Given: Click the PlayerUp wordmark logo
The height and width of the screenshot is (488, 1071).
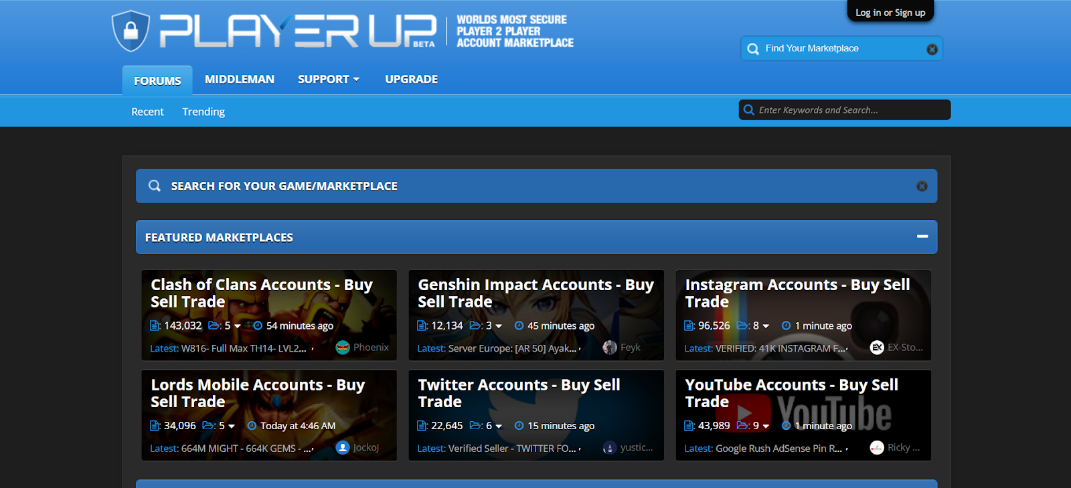Looking at the screenshot, I should point(298,31).
